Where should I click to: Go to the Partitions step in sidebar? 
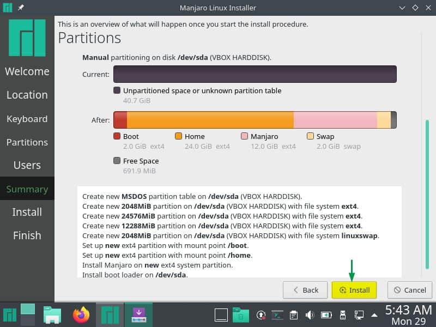click(27, 142)
